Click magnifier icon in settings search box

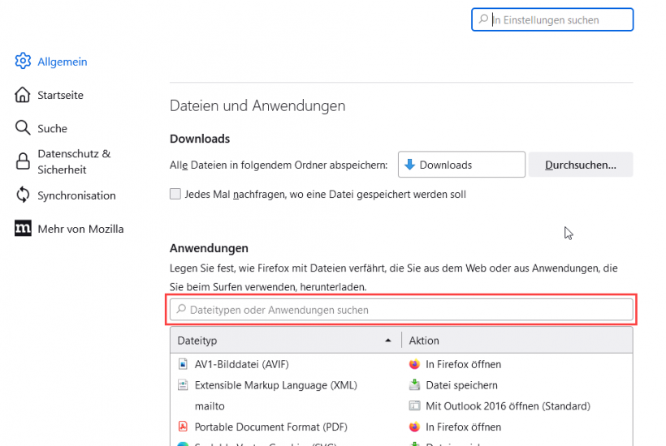point(483,19)
